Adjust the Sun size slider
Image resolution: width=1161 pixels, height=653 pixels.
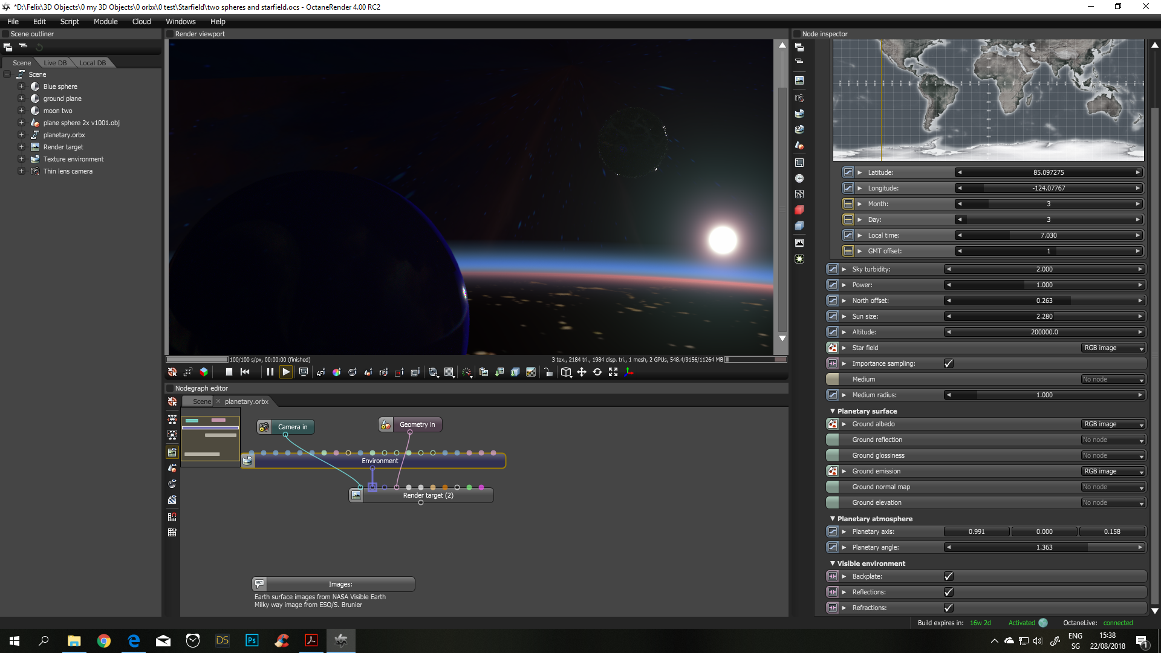pos(1044,316)
